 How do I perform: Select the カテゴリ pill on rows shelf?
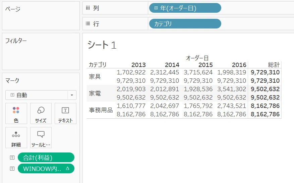click(185, 23)
